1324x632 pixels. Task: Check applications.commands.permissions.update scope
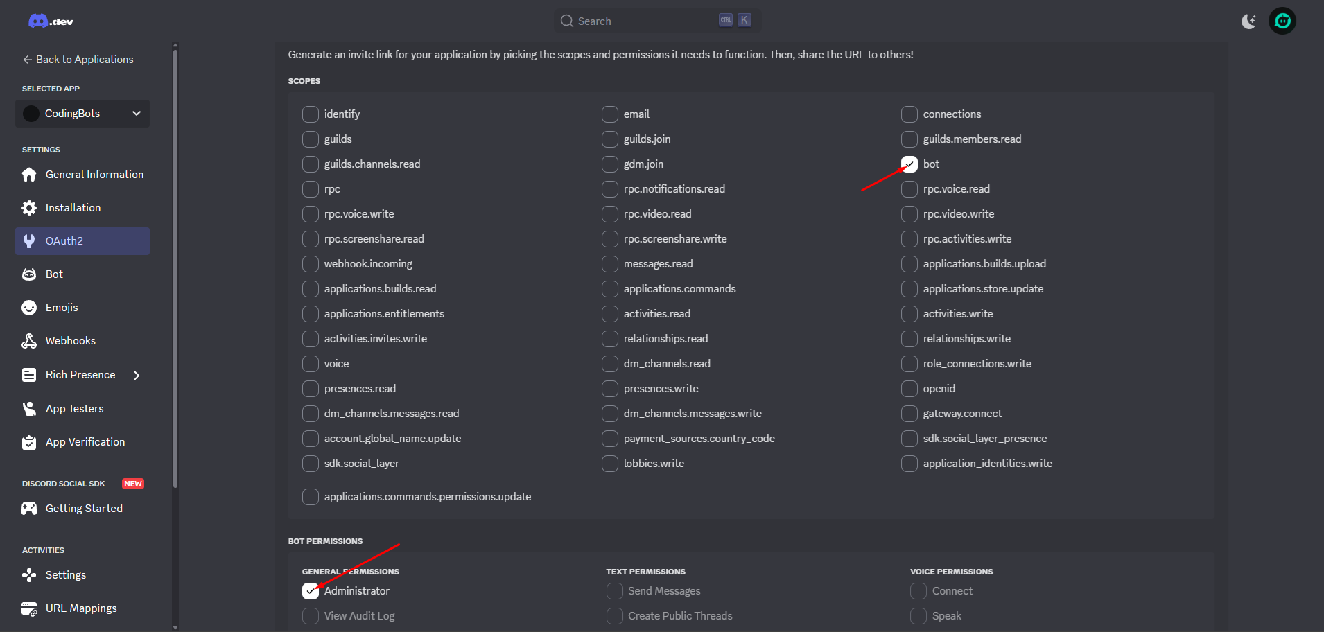(x=311, y=497)
